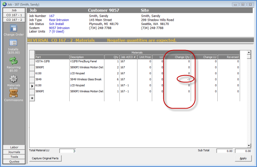This screenshot has width=257, height=167.
Task: Click the VISTA-32FB part cell
Action: (52, 62)
